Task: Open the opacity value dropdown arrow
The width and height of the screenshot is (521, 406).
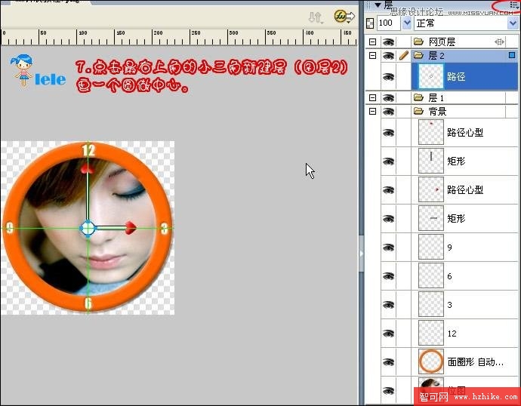Action: [x=408, y=23]
